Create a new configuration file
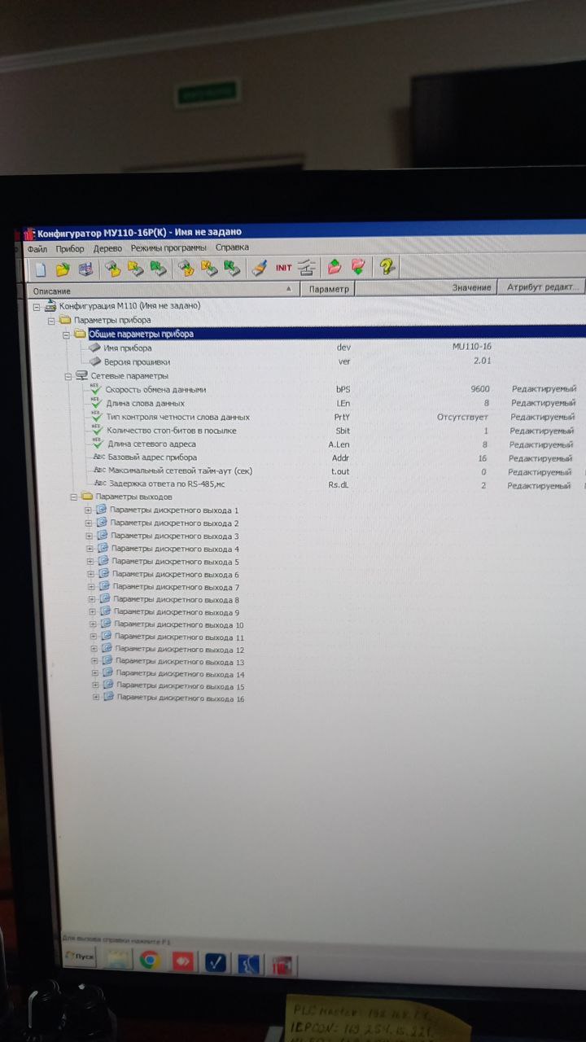 click(x=40, y=268)
